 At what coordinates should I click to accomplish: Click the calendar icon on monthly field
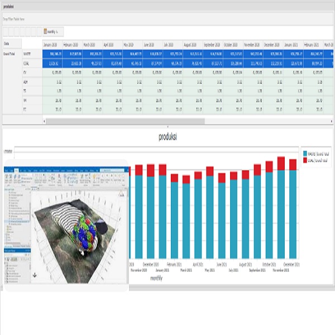coord(45,31)
